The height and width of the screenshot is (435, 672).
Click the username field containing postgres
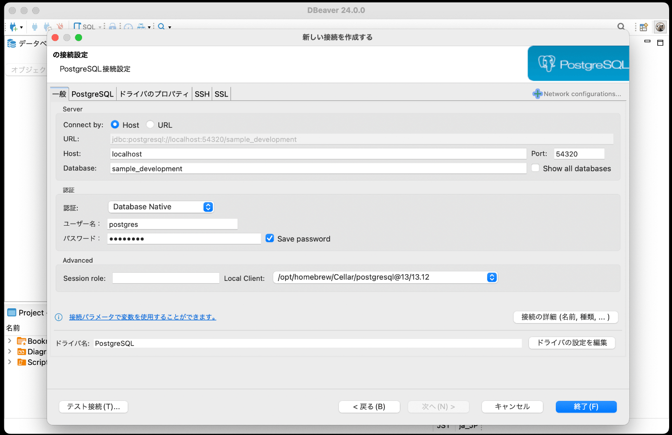click(x=172, y=224)
